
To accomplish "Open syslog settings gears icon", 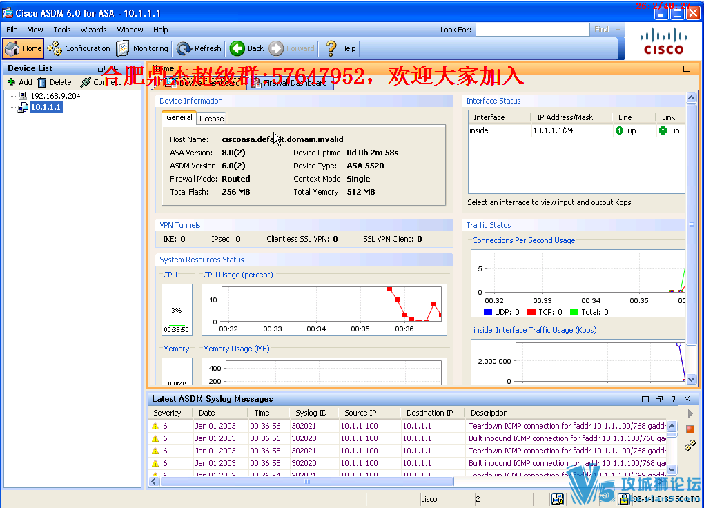I will point(690,445).
